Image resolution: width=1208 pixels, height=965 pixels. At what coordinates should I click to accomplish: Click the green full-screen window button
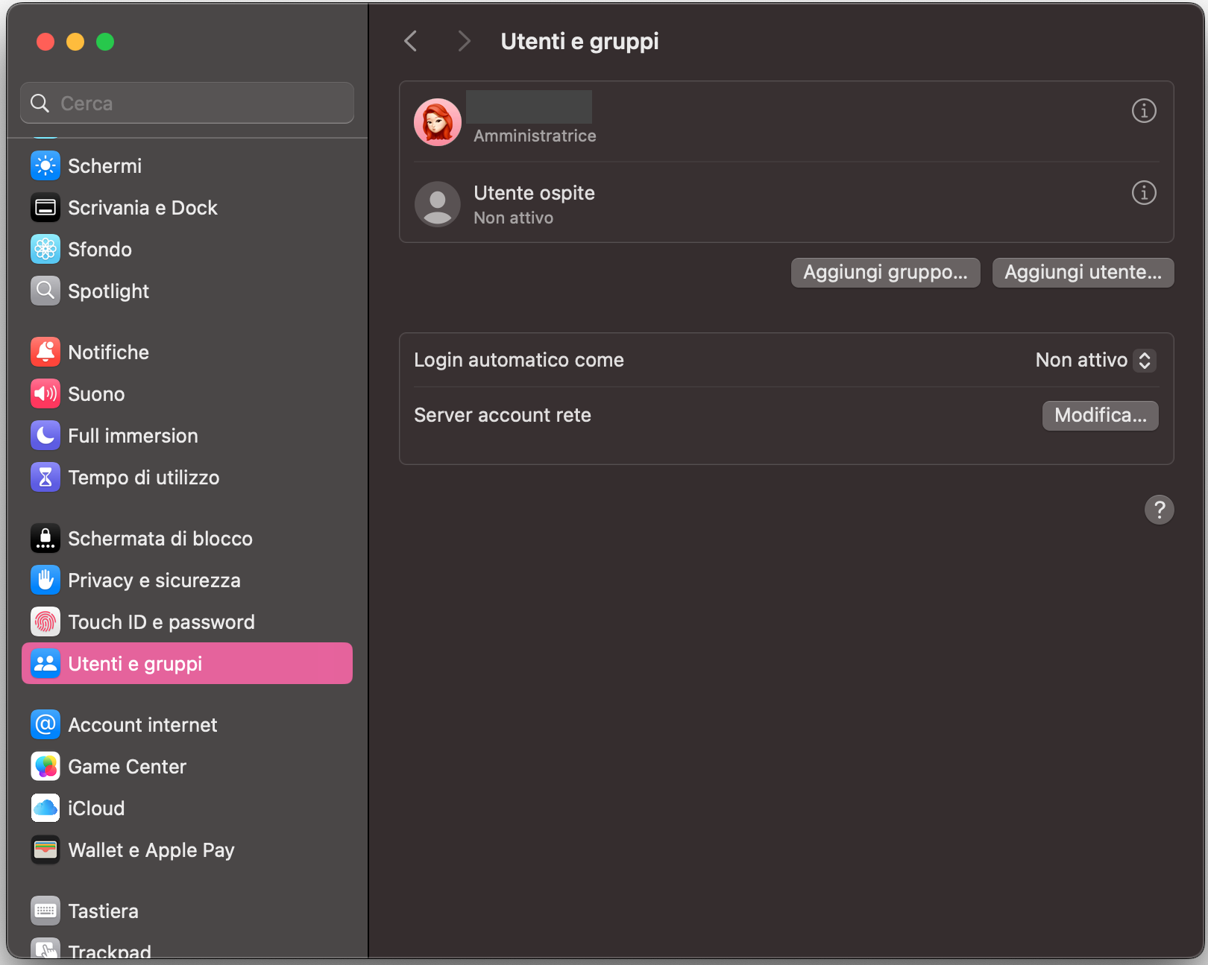click(x=105, y=42)
